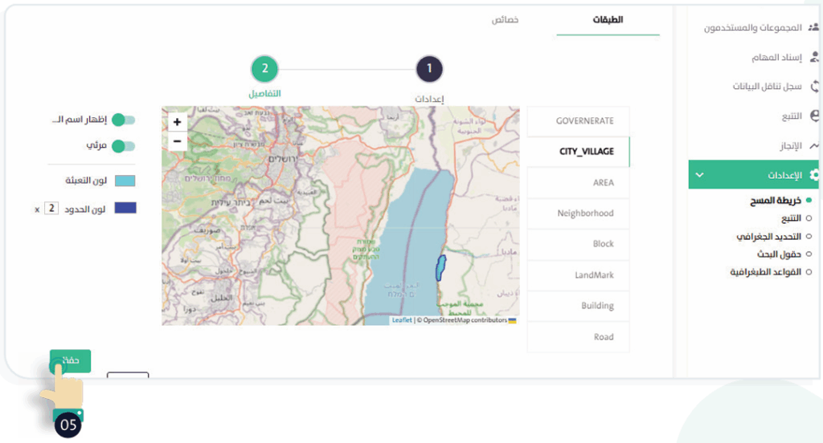Open the Leaflet attribution link

pyautogui.click(x=402, y=320)
